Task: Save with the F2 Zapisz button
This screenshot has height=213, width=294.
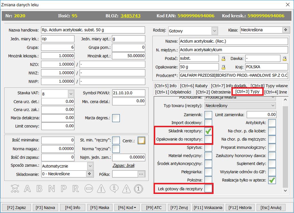Action: (x=16, y=208)
